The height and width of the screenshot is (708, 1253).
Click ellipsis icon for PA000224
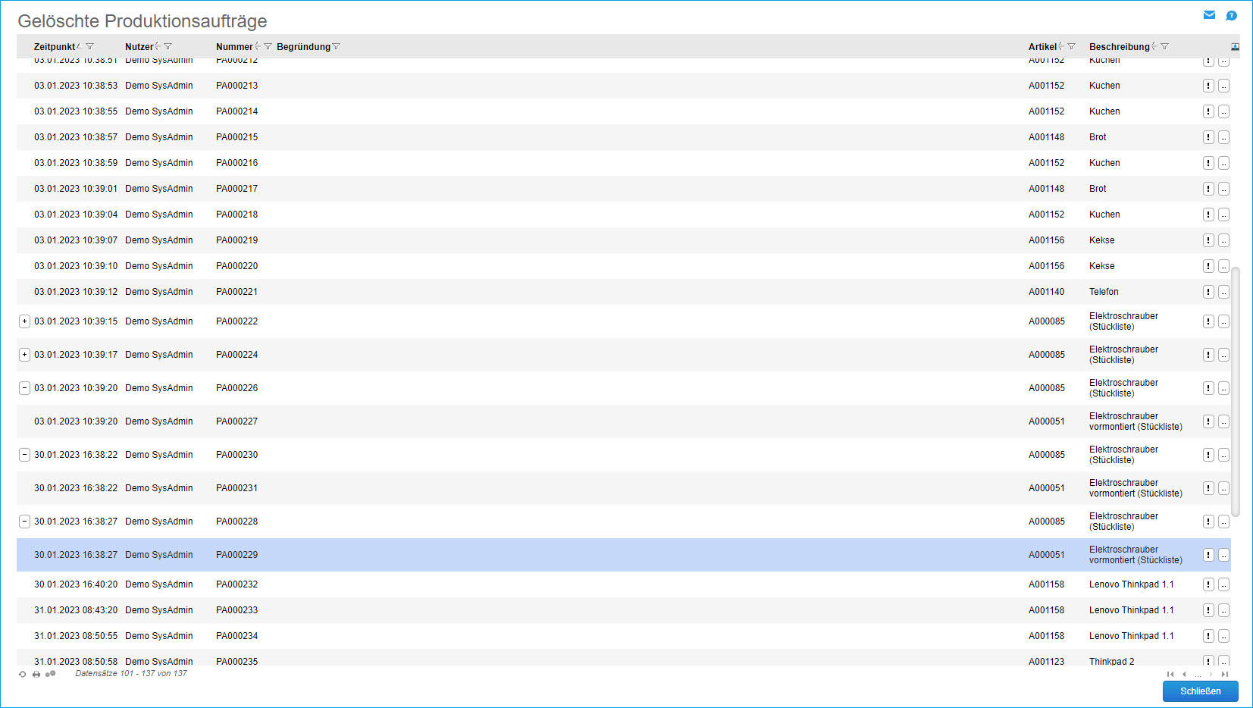pyautogui.click(x=1223, y=355)
